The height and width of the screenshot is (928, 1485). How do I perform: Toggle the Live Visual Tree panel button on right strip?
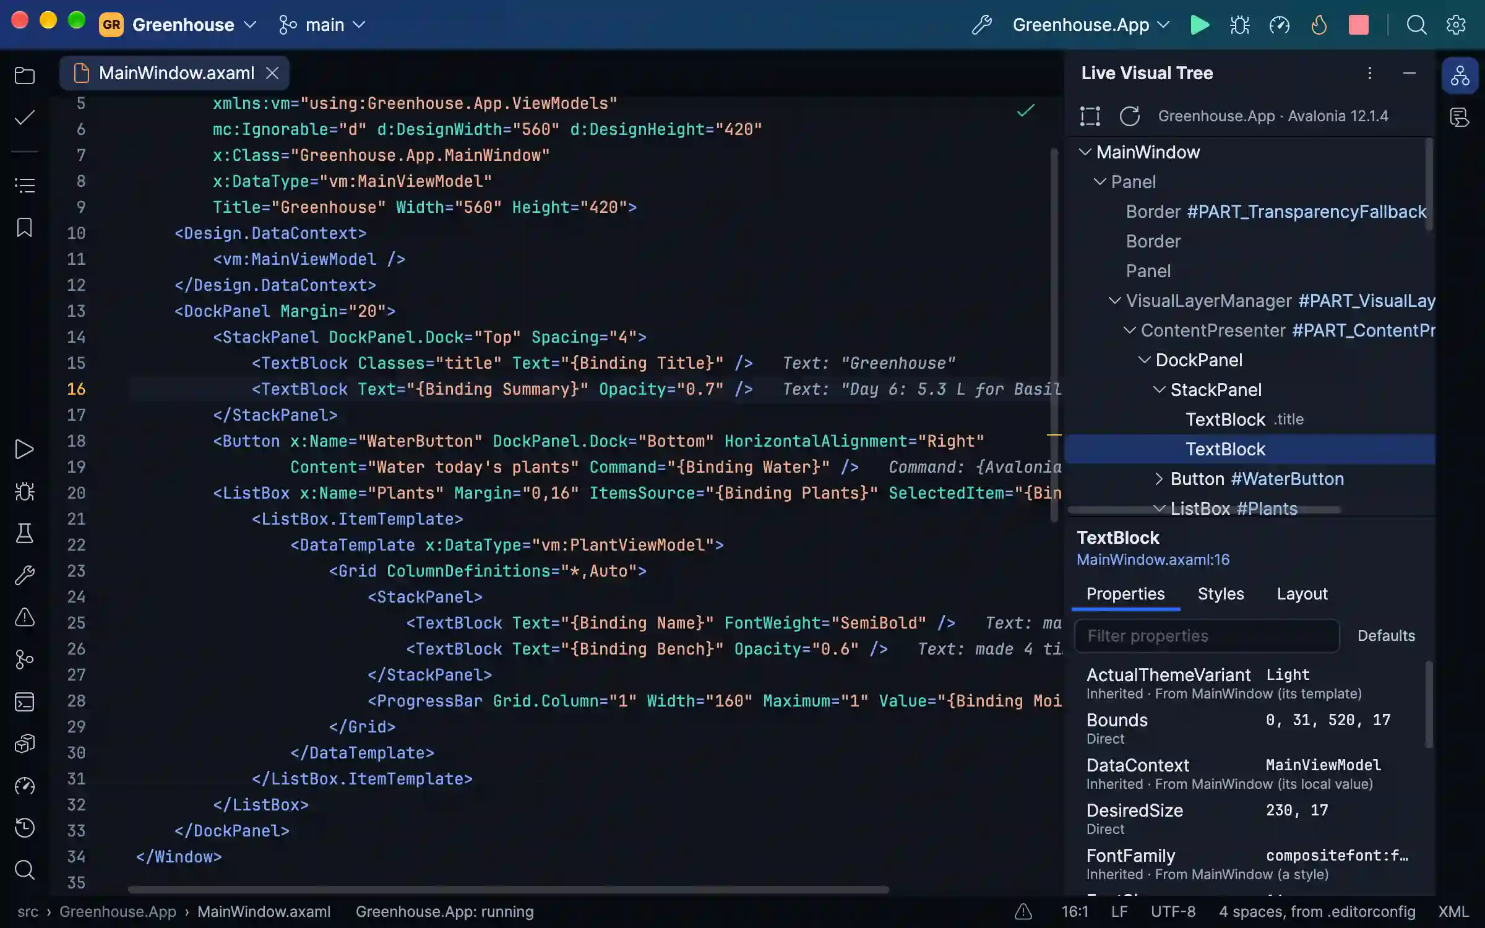[x=1460, y=75]
